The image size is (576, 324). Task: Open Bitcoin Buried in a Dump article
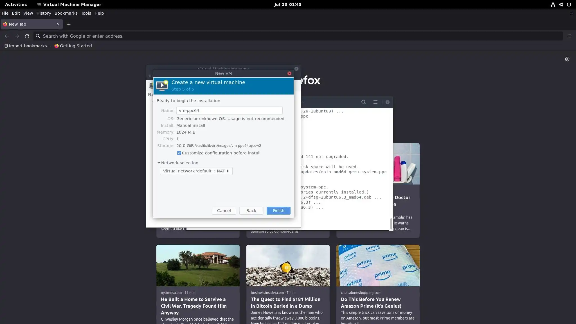point(285,303)
